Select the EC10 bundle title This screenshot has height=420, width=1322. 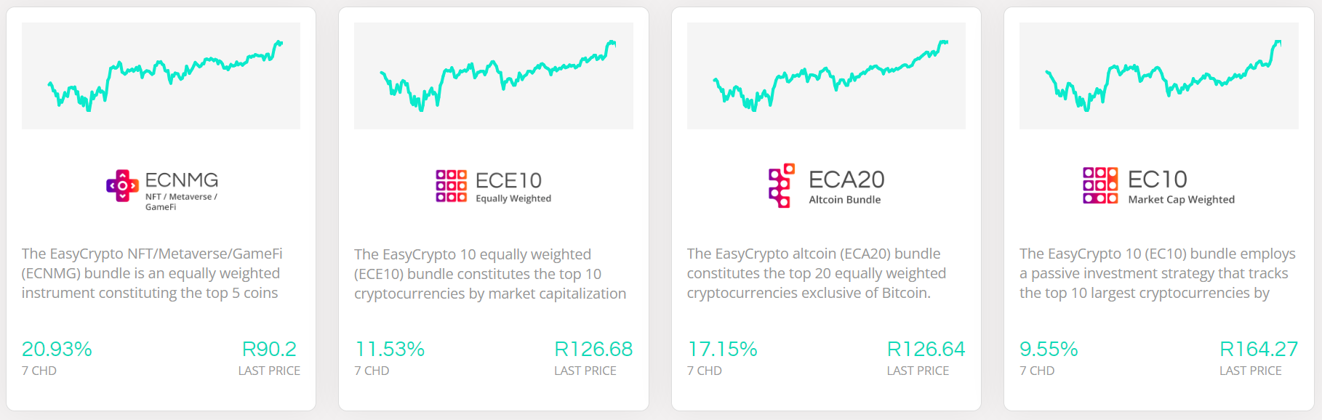click(1157, 179)
